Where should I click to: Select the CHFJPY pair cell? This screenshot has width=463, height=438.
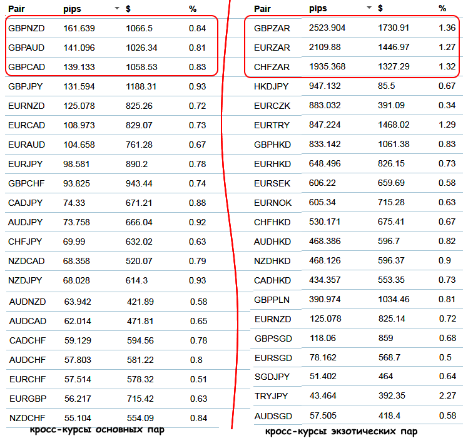[x=25, y=242]
